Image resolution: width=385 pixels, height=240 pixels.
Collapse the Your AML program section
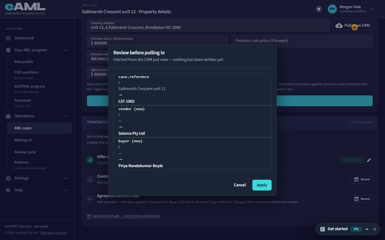click(x=66, y=50)
